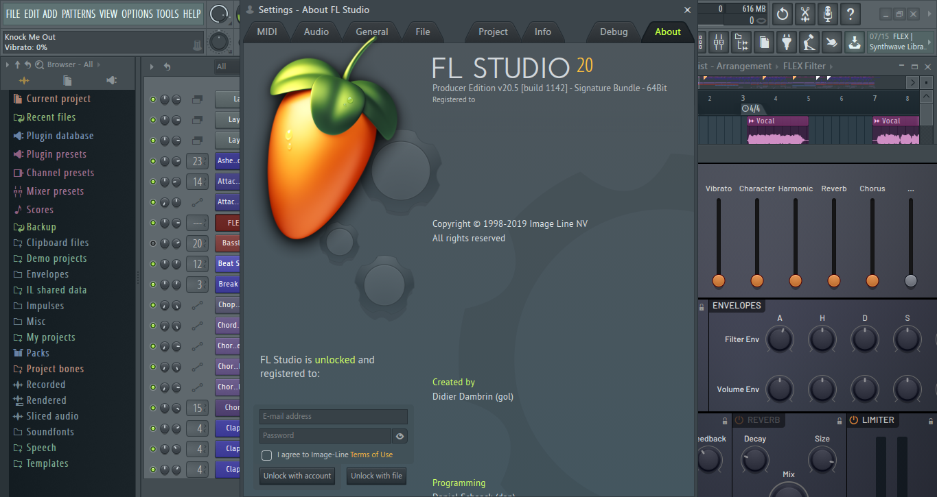Open Terms of Use link
Image resolution: width=937 pixels, height=497 pixels.
click(371, 454)
